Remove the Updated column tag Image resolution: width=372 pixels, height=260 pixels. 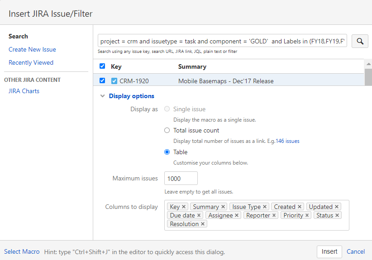337,207
